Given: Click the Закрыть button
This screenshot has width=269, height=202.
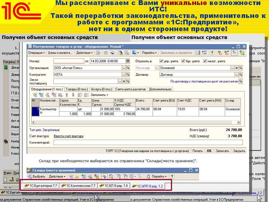Looking at the screenshot, I should [239, 151].
